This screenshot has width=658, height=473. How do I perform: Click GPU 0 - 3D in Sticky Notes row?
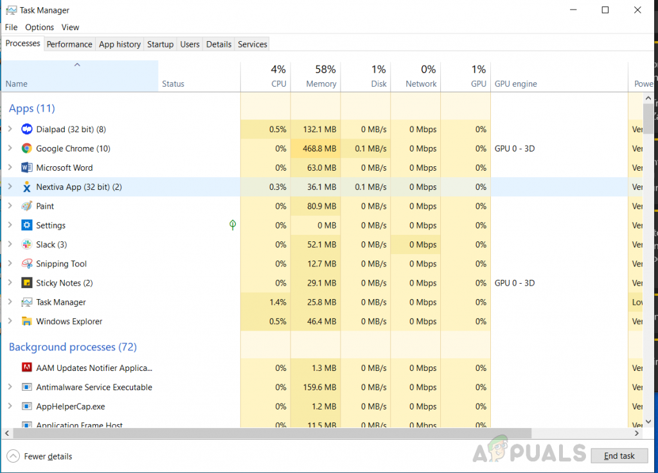(515, 283)
